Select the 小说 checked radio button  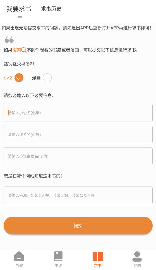[19, 78]
